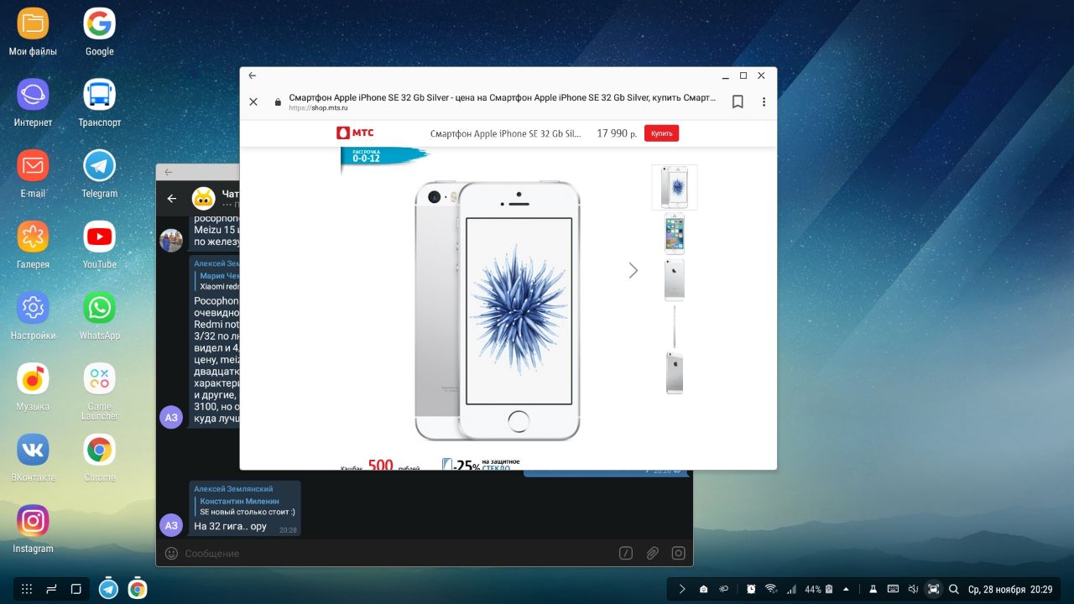Attach a file in Telegram
Viewport: 1074px width, 604px height.
[652, 554]
